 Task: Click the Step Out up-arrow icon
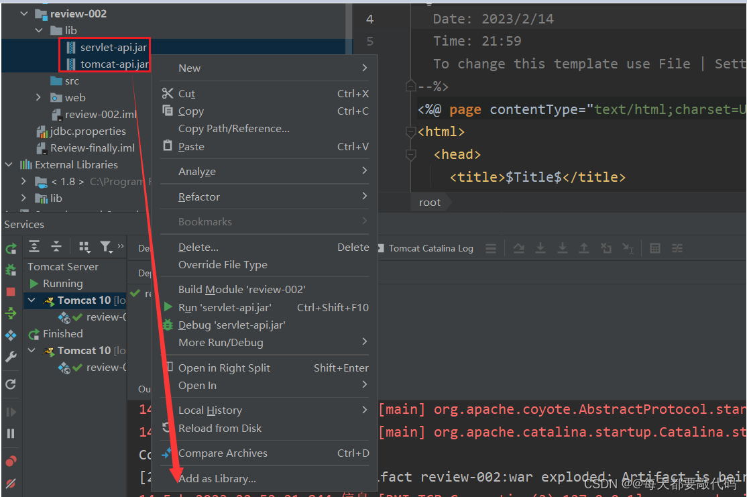click(583, 248)
